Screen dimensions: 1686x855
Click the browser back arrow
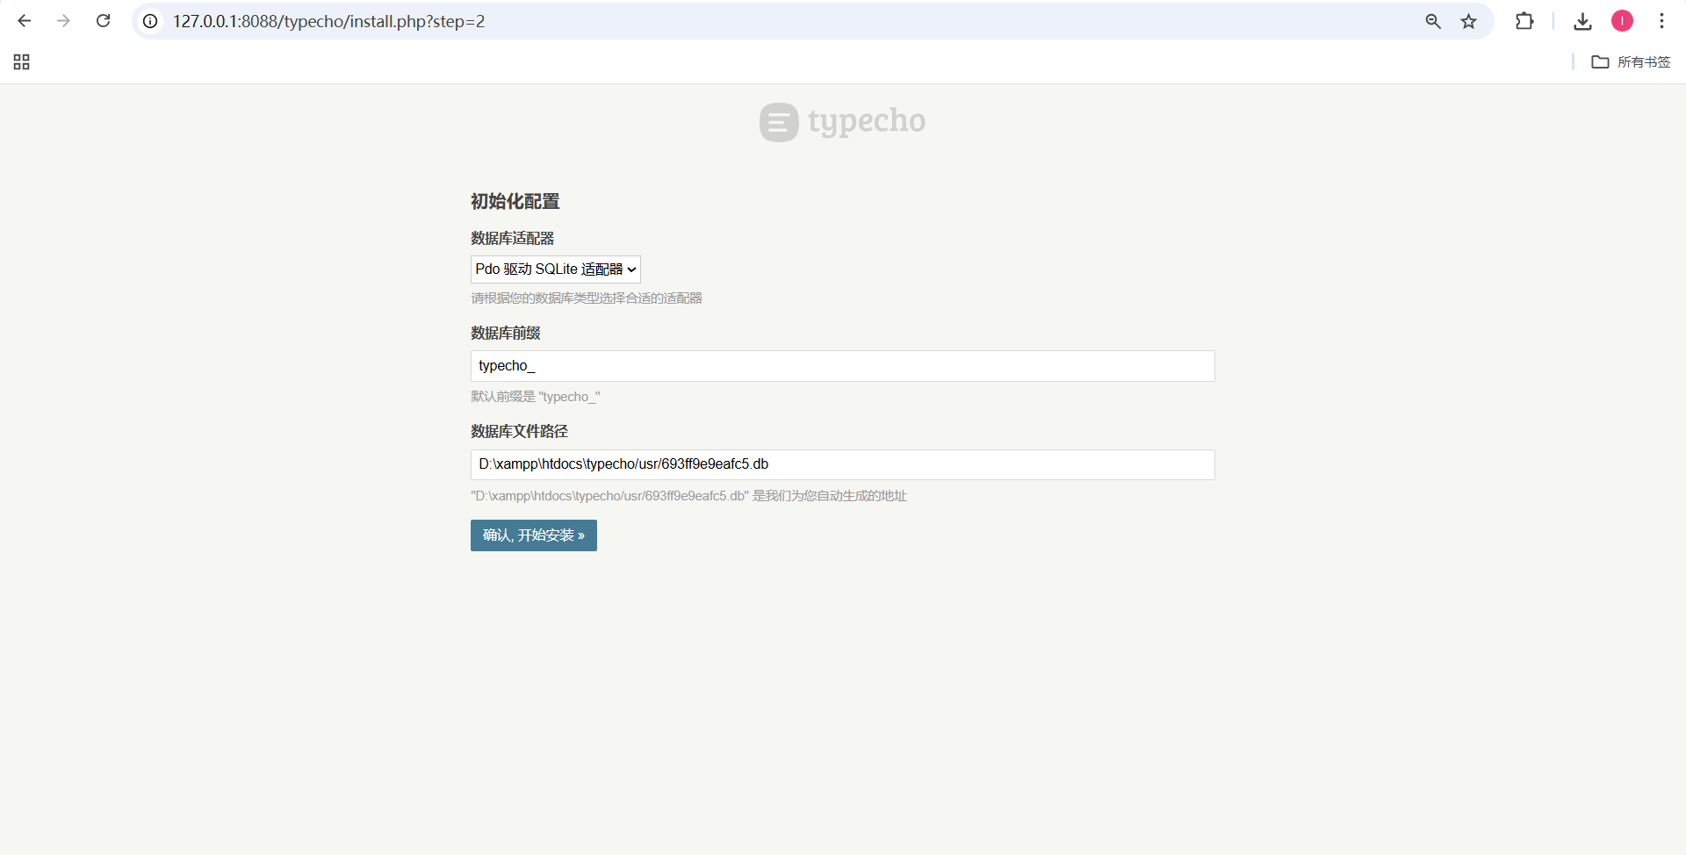25,21
